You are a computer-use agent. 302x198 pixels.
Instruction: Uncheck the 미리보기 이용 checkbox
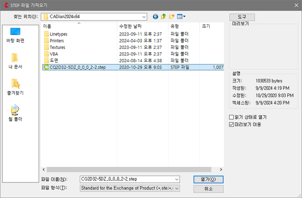[231, 125]
